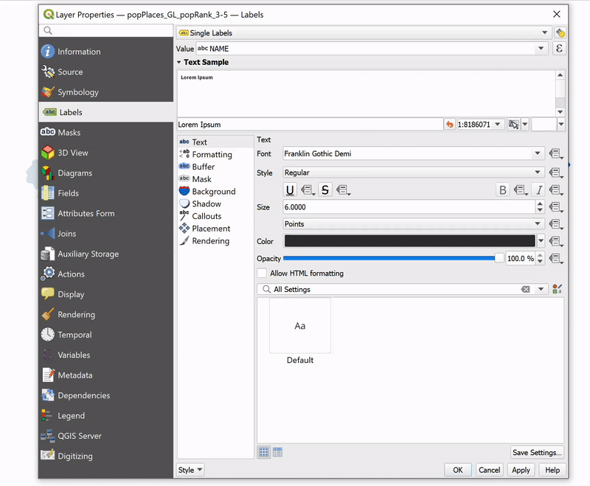
Task: Select the Placement settings tab
Action: click(210, 229)
